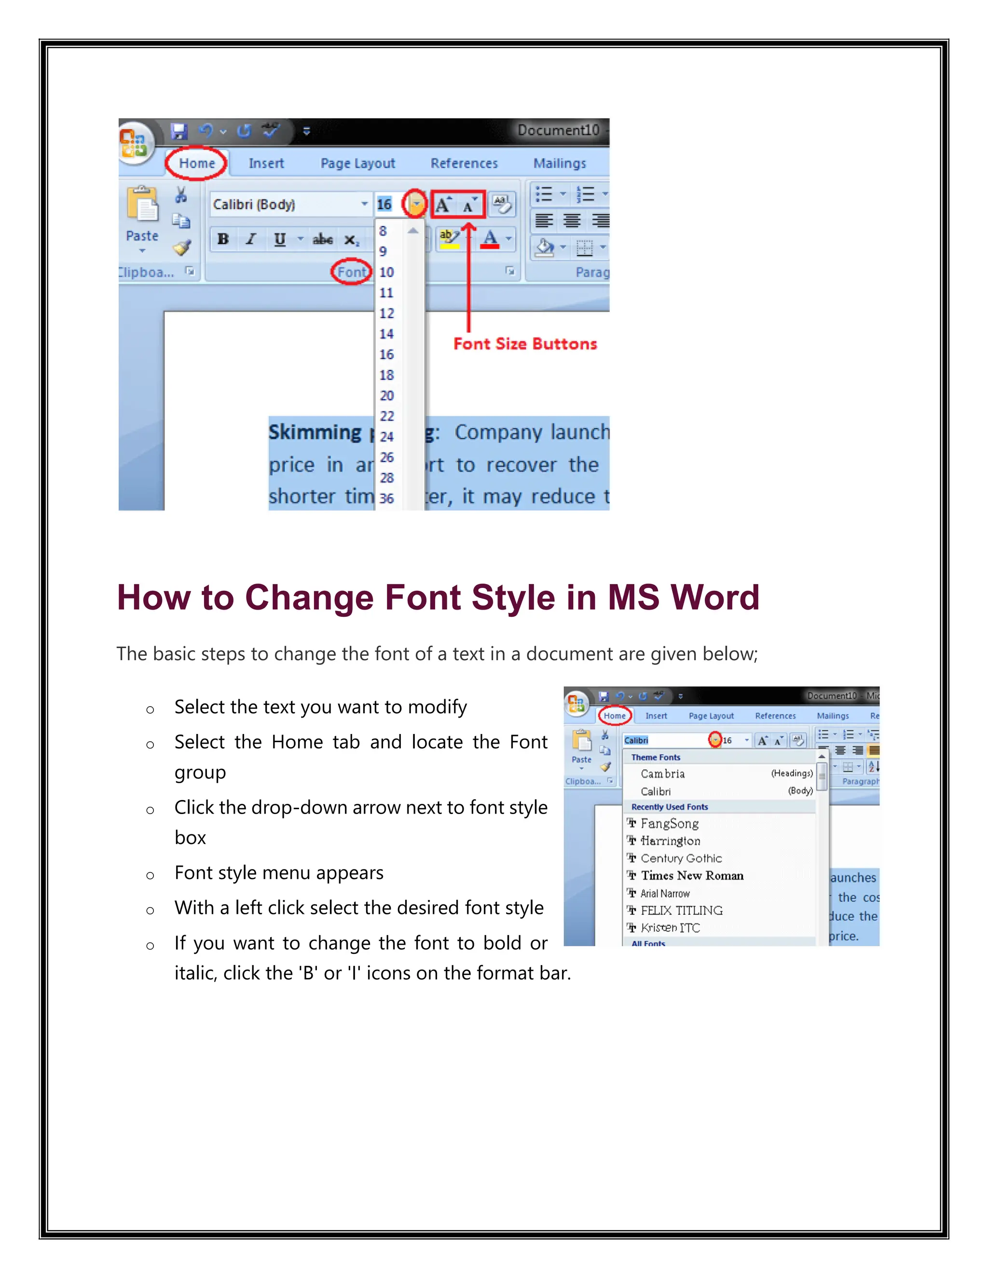Click the scroll-up arrow of the font list
Image resolution: width=988 pixels, height=1278 pixels.
[822, 757]
